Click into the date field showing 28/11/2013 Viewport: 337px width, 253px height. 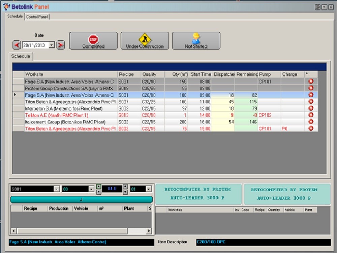[x=35, y=45]
